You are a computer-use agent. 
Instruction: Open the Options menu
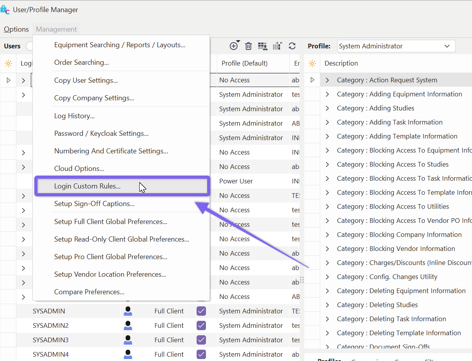click(x=16, y=29)
